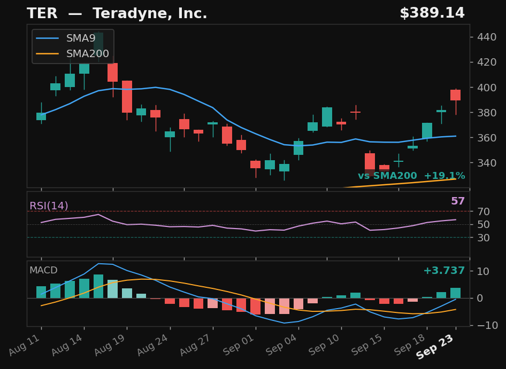Click the TER ticker symbol in title
Image resolution: width=506 pixels, height=369 pixels.
pos(42,13)
